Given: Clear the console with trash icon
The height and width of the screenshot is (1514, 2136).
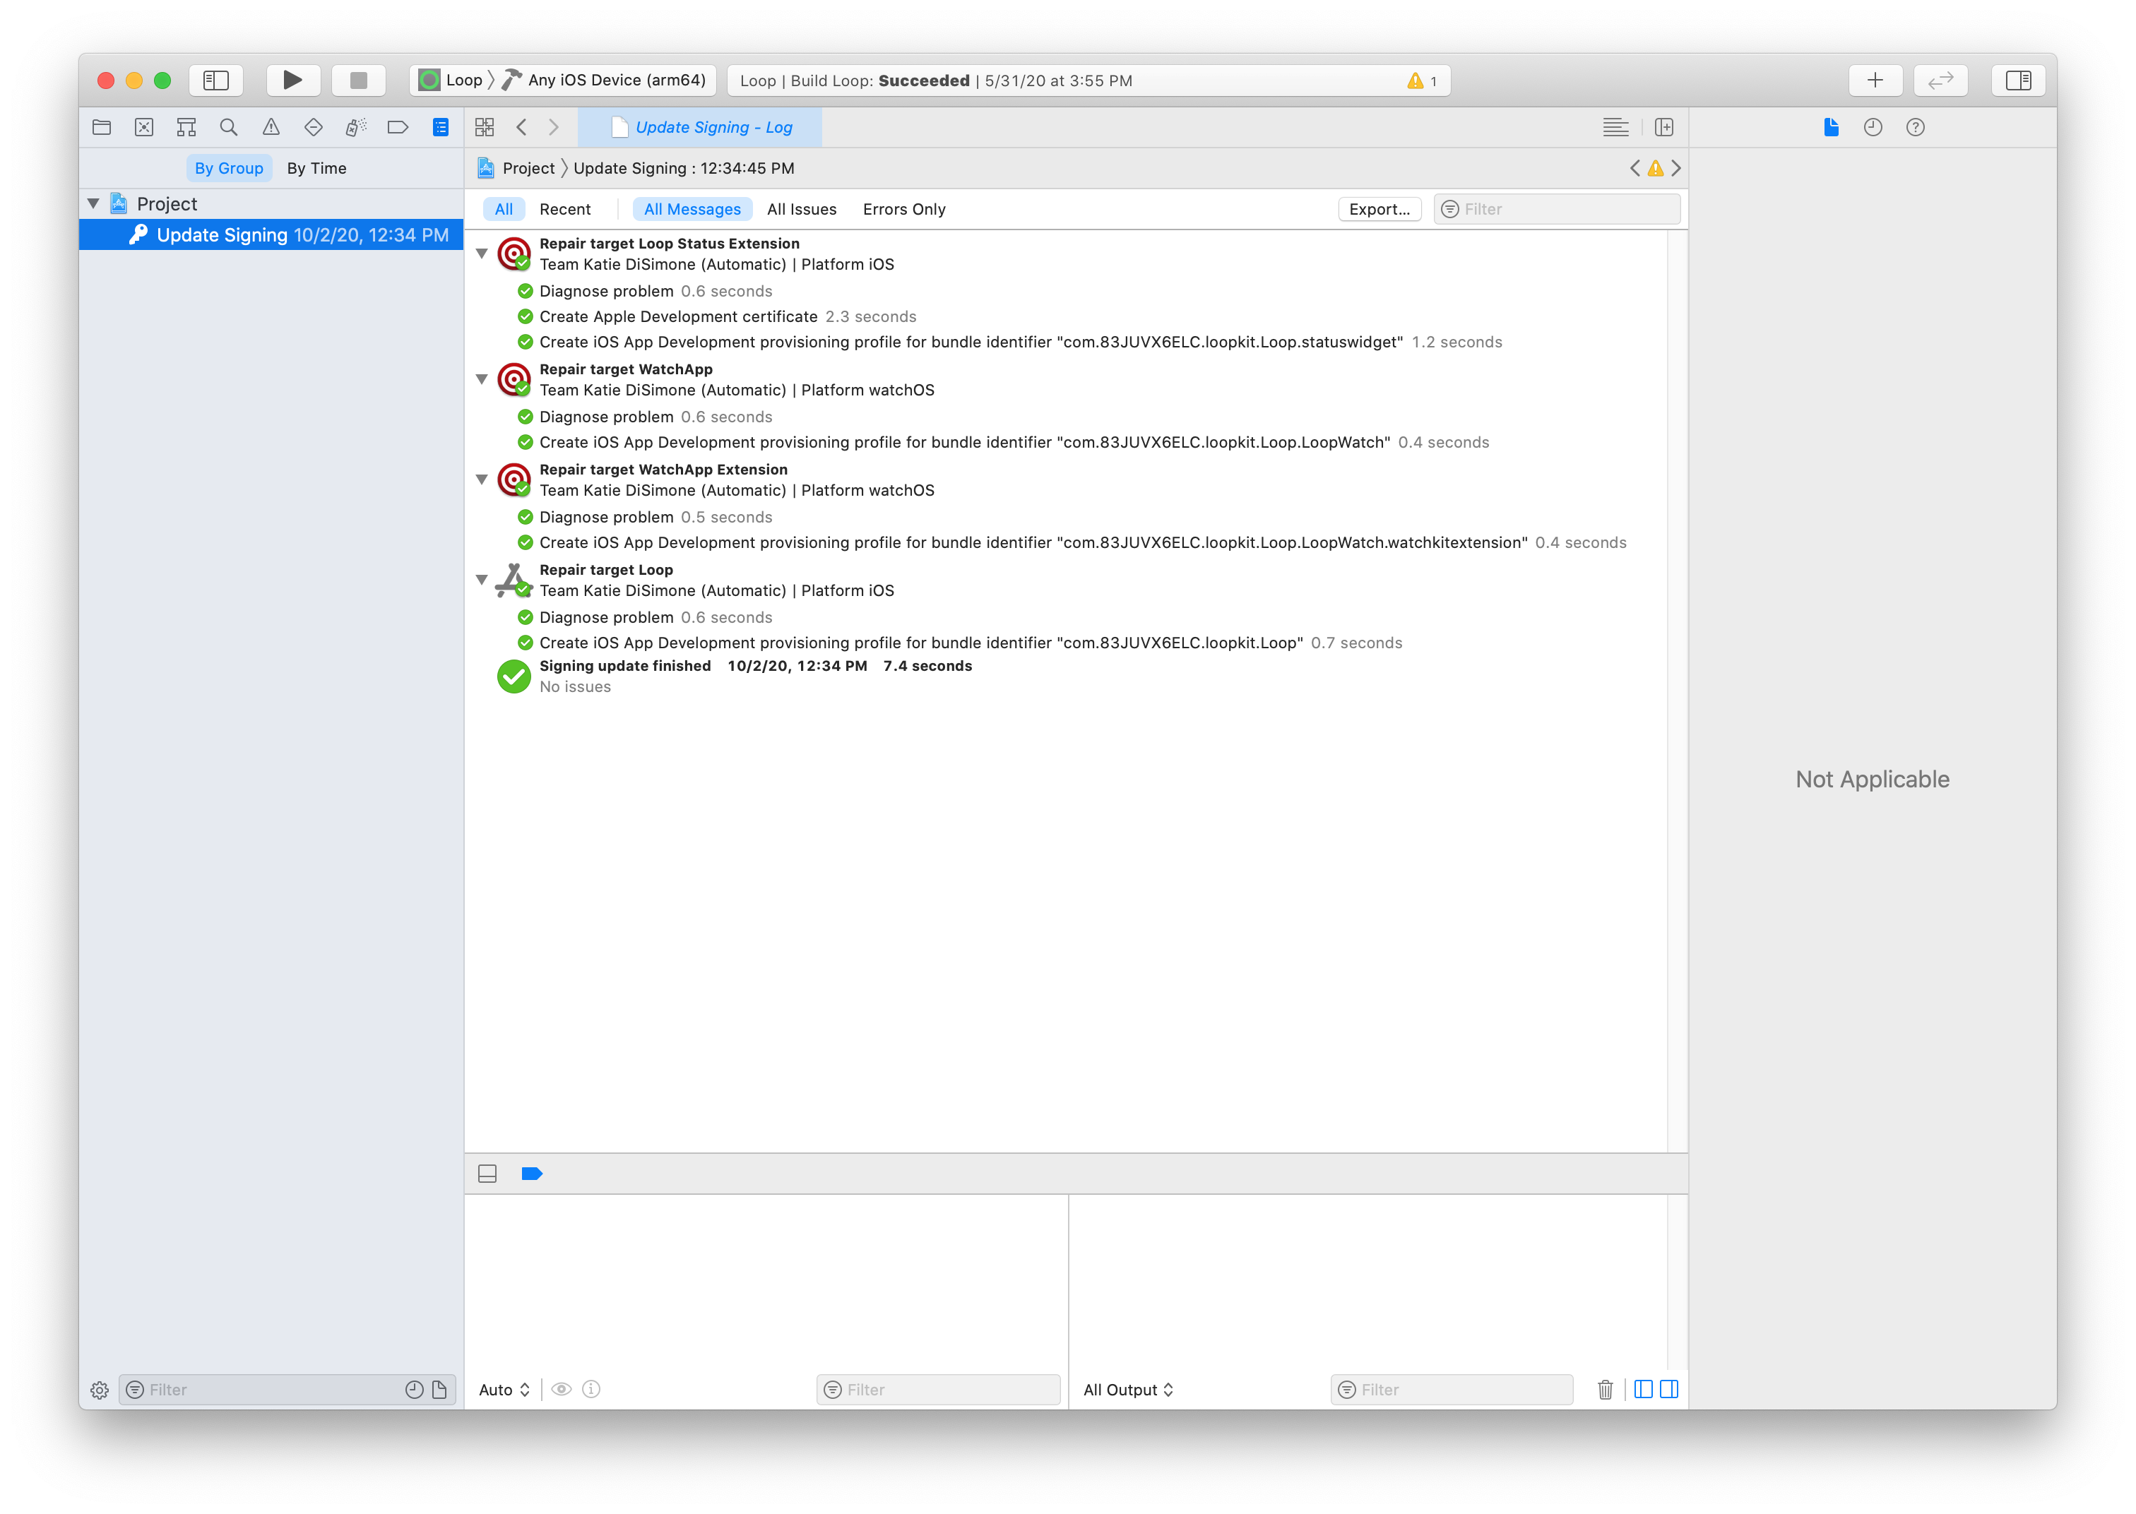Looking at the screenshot, I should point(1605,1390).
